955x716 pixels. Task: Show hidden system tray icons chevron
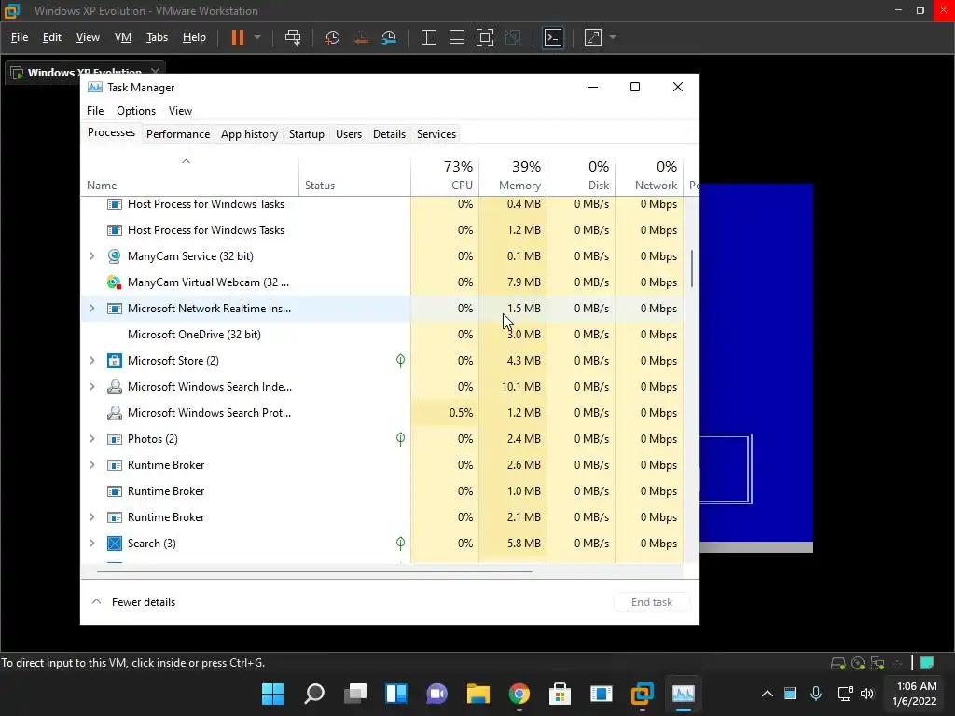pyautogui.click(x=768, y=694)
